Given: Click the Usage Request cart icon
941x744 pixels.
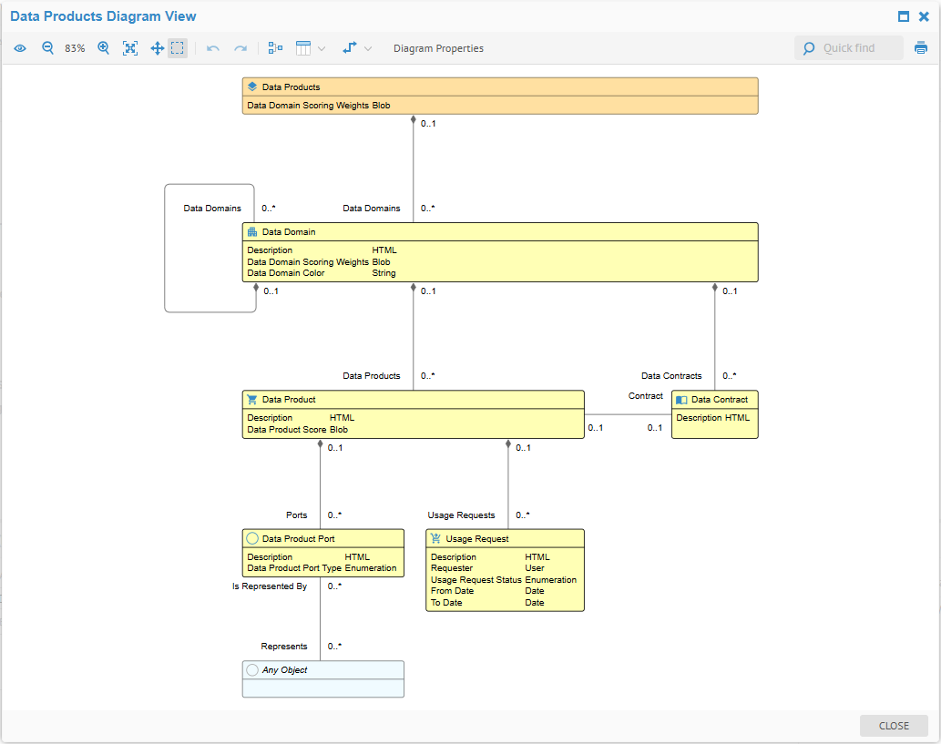Looking at the screenshot, I should point(435,539).
